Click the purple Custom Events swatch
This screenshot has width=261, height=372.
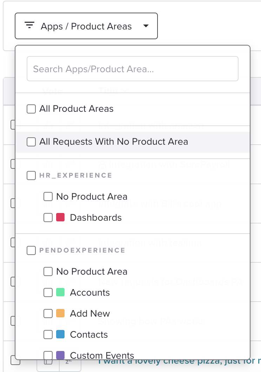click(x=60, y=355)
